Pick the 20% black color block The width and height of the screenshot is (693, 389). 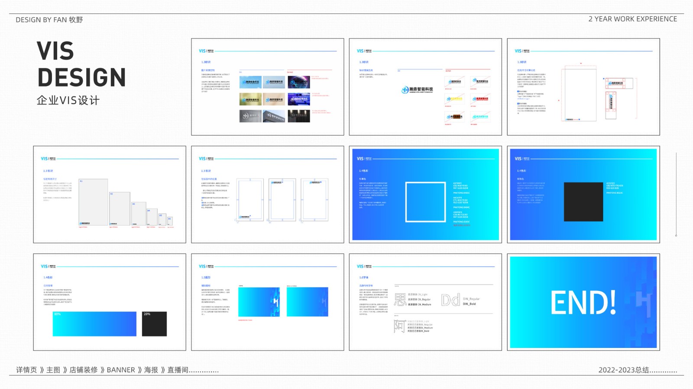point(154,324)
